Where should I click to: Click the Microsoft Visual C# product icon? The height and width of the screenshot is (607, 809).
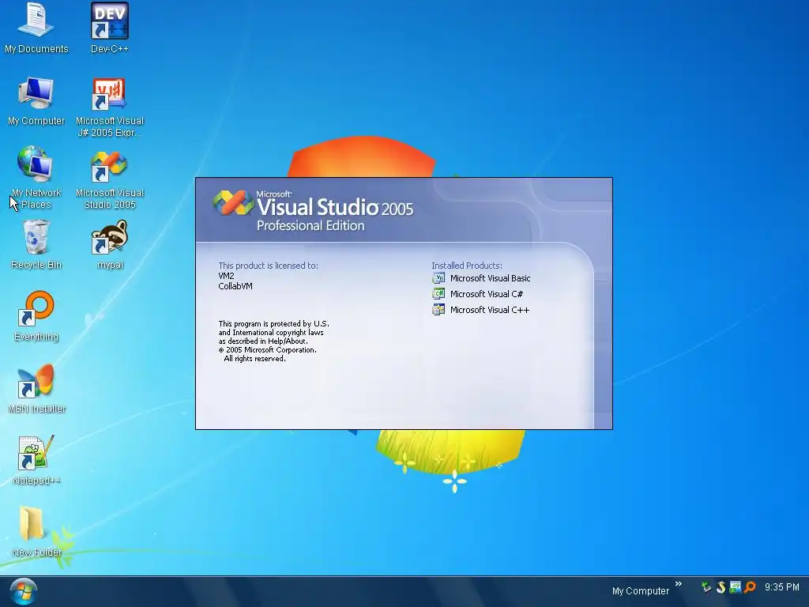438,294
